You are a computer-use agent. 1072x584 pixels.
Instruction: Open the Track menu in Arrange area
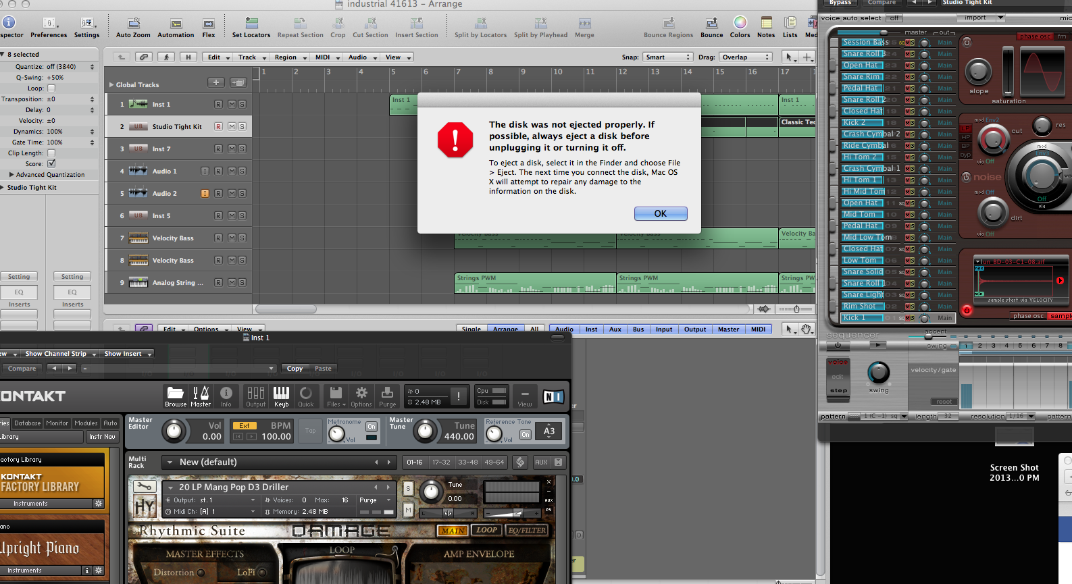point(252,57)
